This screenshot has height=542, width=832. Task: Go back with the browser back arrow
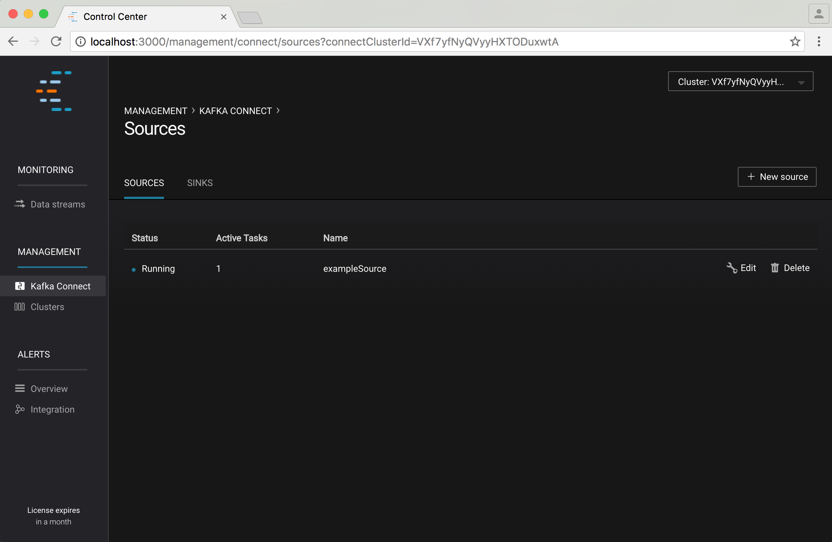click(x=13, y=41)
